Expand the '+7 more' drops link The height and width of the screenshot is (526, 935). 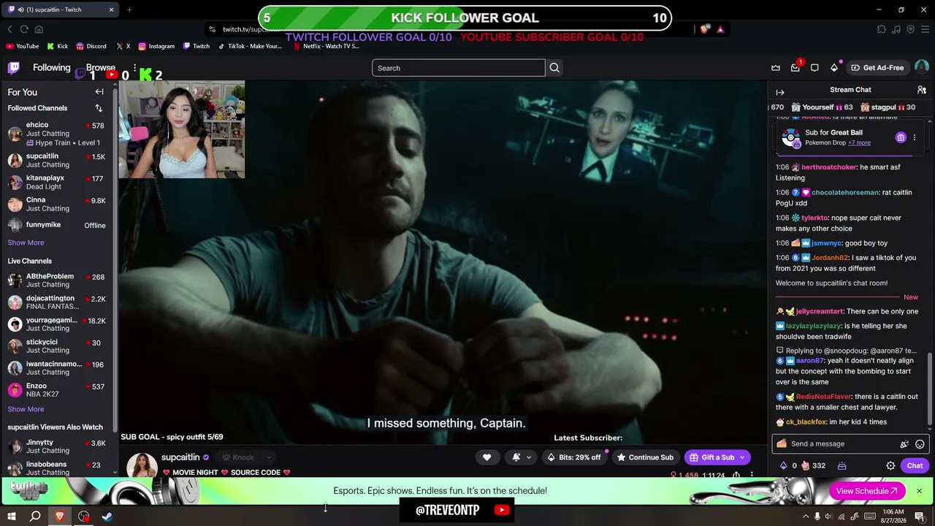tap(859, 142)
